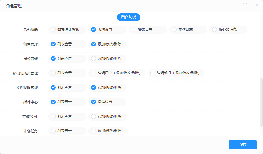Enable 数据统计概览 checkbox in 后台功能

pyautogui.click(x=53, y=30)
